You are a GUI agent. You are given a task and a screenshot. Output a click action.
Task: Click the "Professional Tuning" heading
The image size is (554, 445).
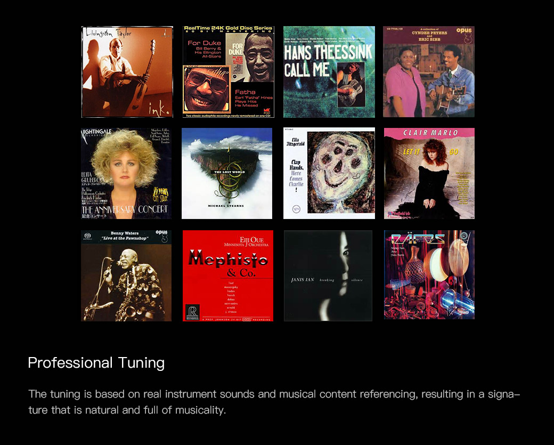[96, 363]
